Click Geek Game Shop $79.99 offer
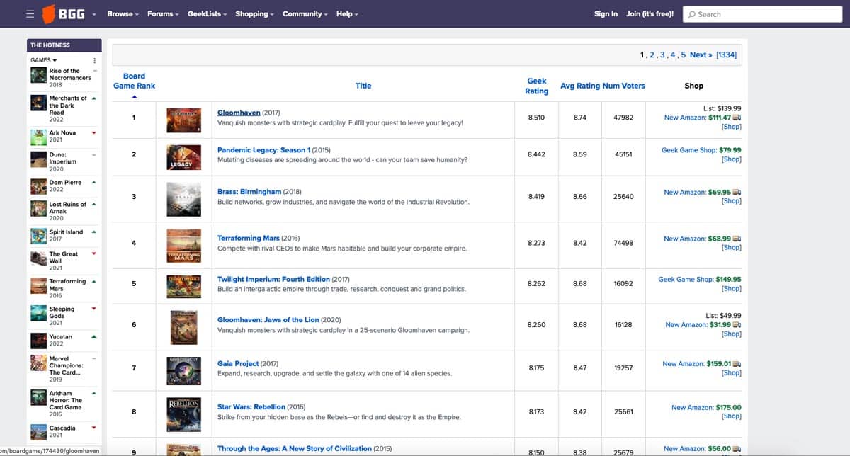Screen dimensions: 850x456 (701, 150)
